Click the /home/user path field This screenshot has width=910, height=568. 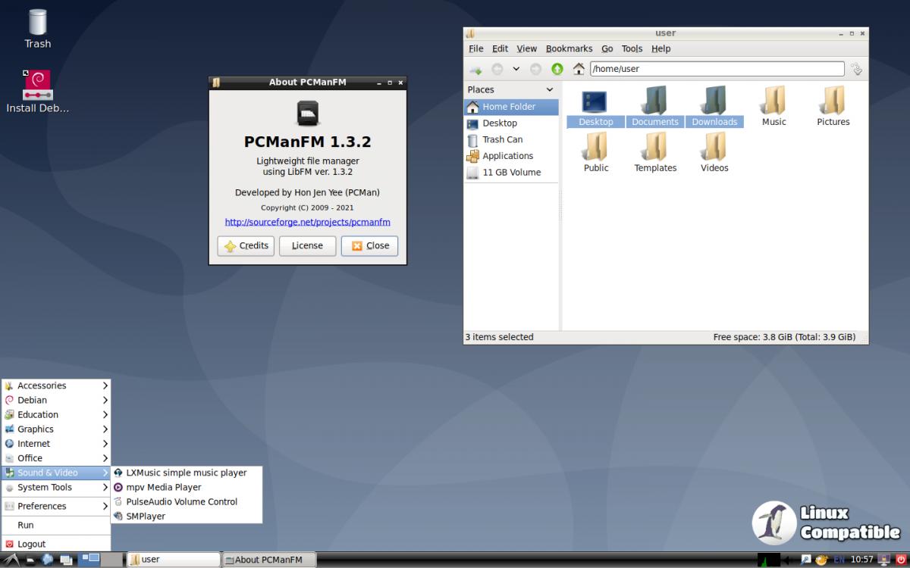(x=717, y=69)
